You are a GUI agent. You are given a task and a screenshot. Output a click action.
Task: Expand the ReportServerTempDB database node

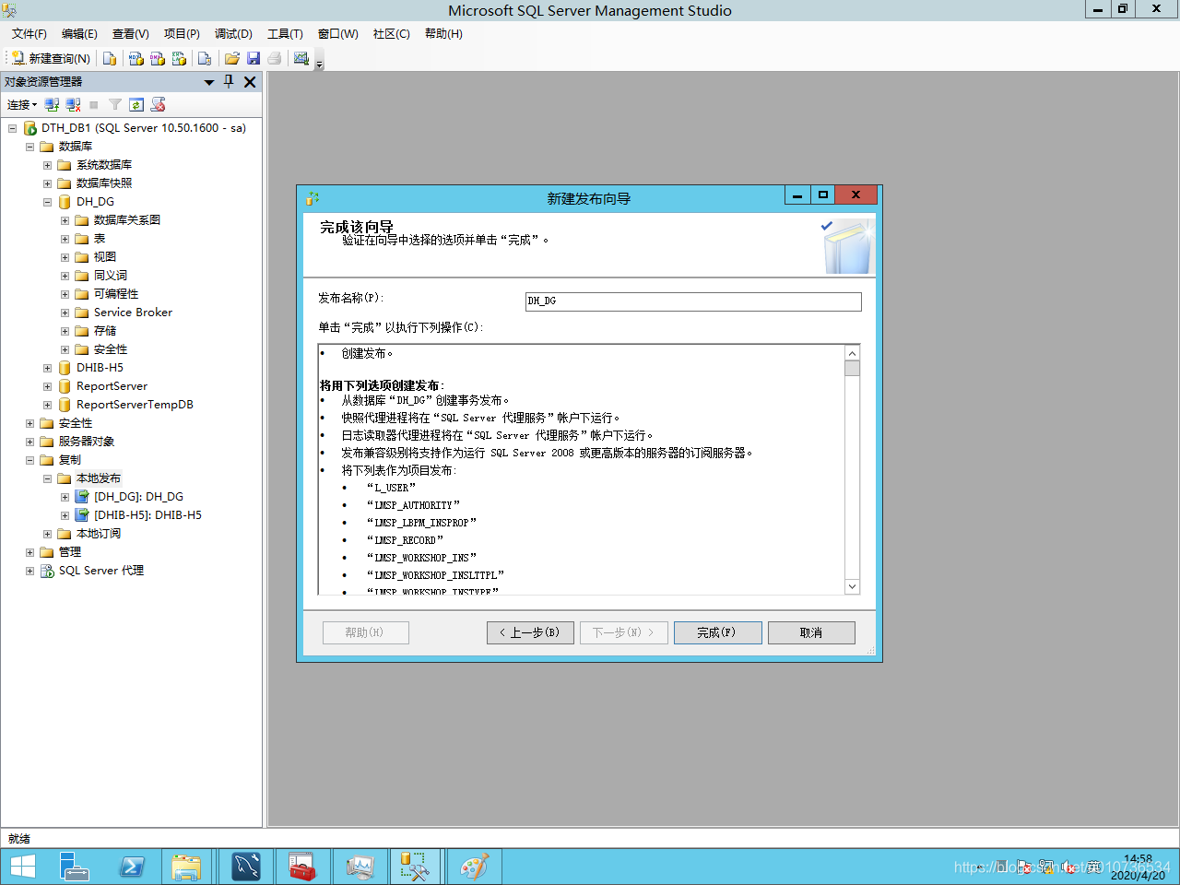tap(47, 405)
